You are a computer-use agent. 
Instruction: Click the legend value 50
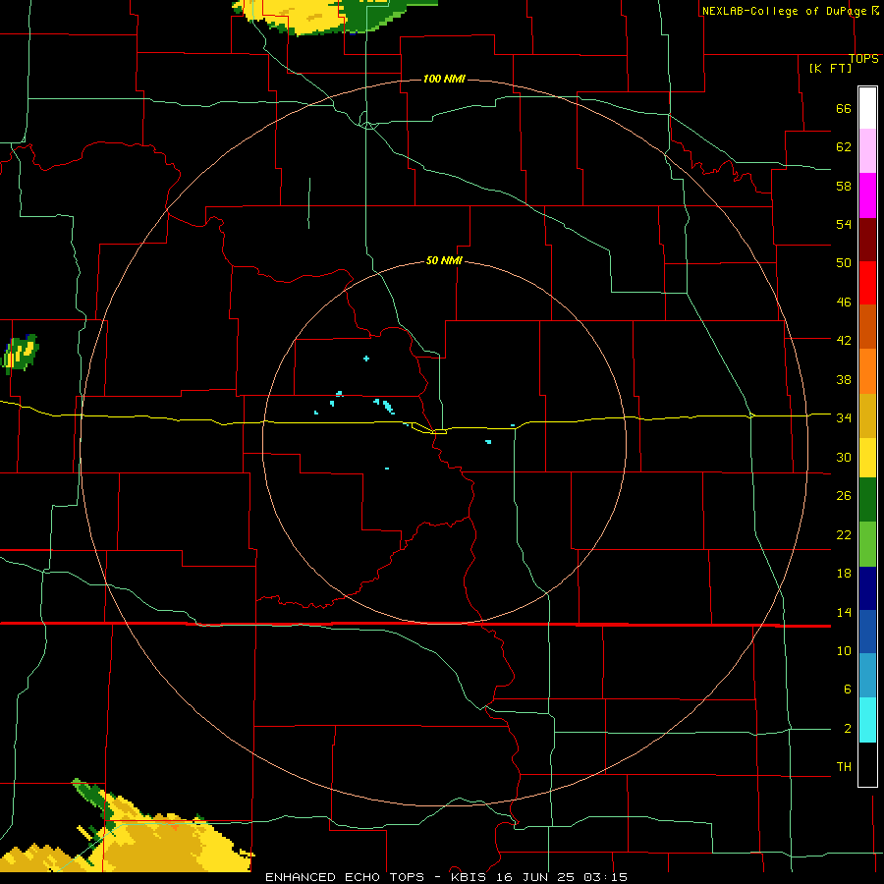(x=844, y=263)
